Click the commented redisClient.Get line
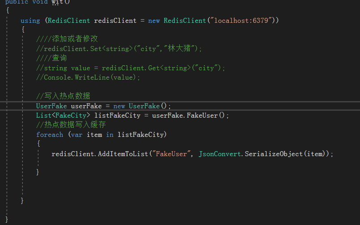360x225 pixels. point(131,68)
